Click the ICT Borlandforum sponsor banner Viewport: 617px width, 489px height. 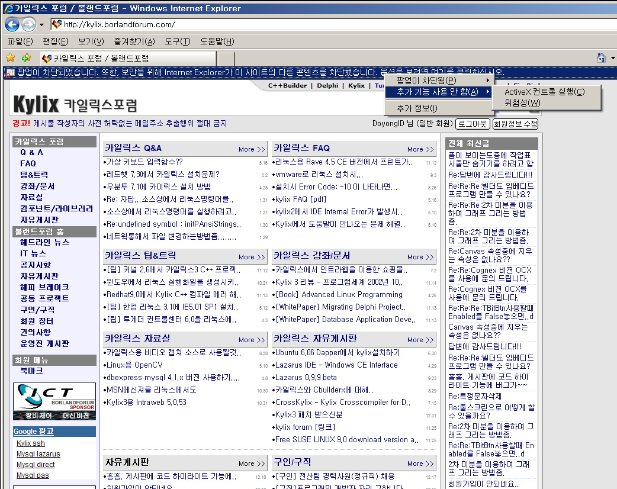click(x=54, y=401)
